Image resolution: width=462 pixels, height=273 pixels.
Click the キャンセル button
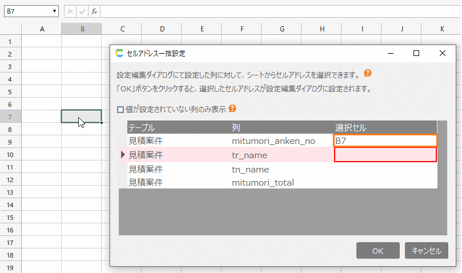click(x=427, y=251)
